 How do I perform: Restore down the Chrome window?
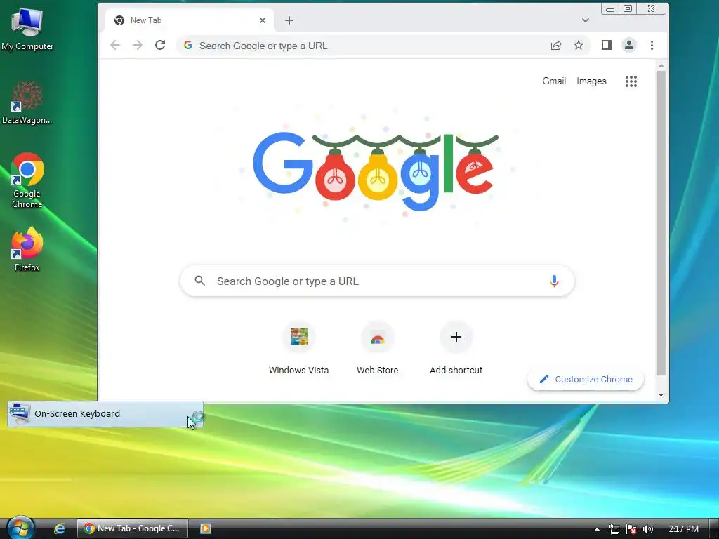pyautogui.click(x=628, y=8)
